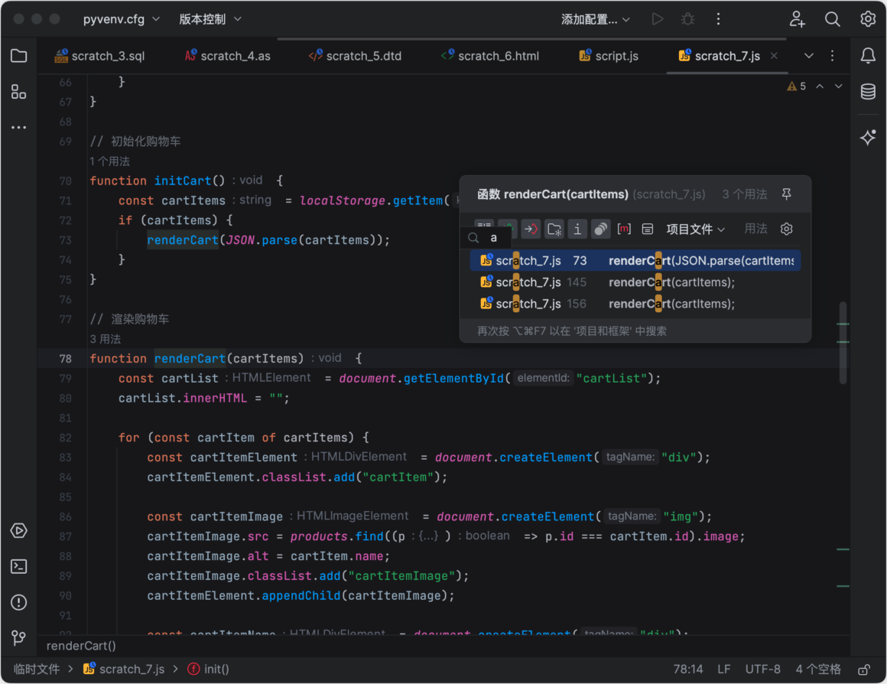Change file encoding via UTF-8
The image size is (887, 684).
[x=762, y=669]
